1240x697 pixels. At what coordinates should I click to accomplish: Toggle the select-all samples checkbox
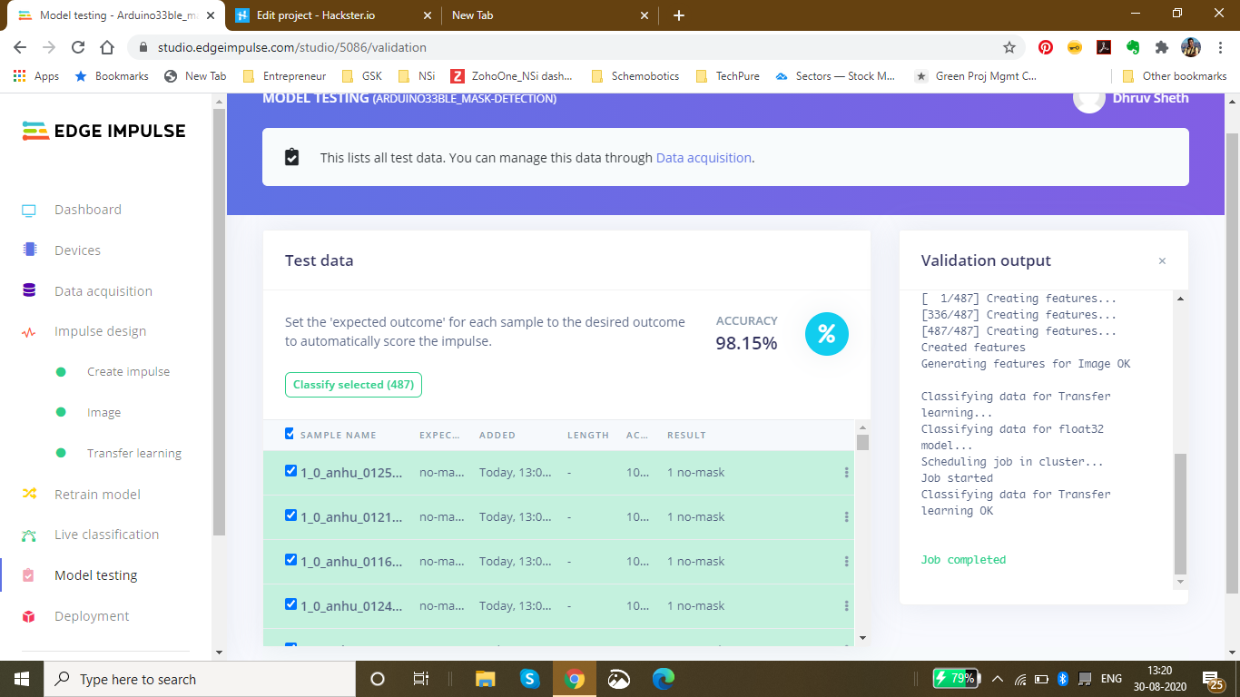[290, 434]
